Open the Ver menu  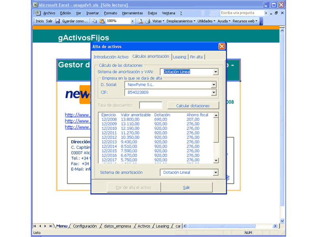click(x=78, y=13)
